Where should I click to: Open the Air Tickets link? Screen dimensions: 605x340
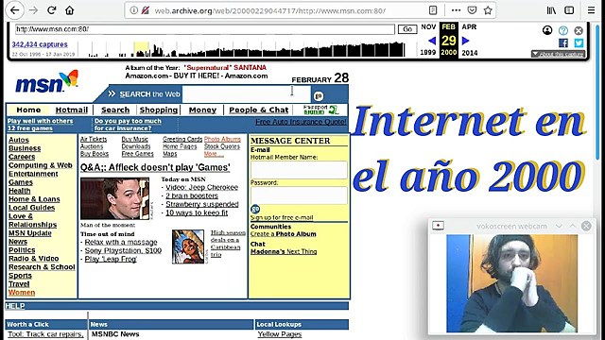click(94, 139)
